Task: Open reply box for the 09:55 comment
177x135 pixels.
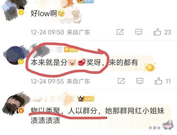Action: click(x=140, y=81)
